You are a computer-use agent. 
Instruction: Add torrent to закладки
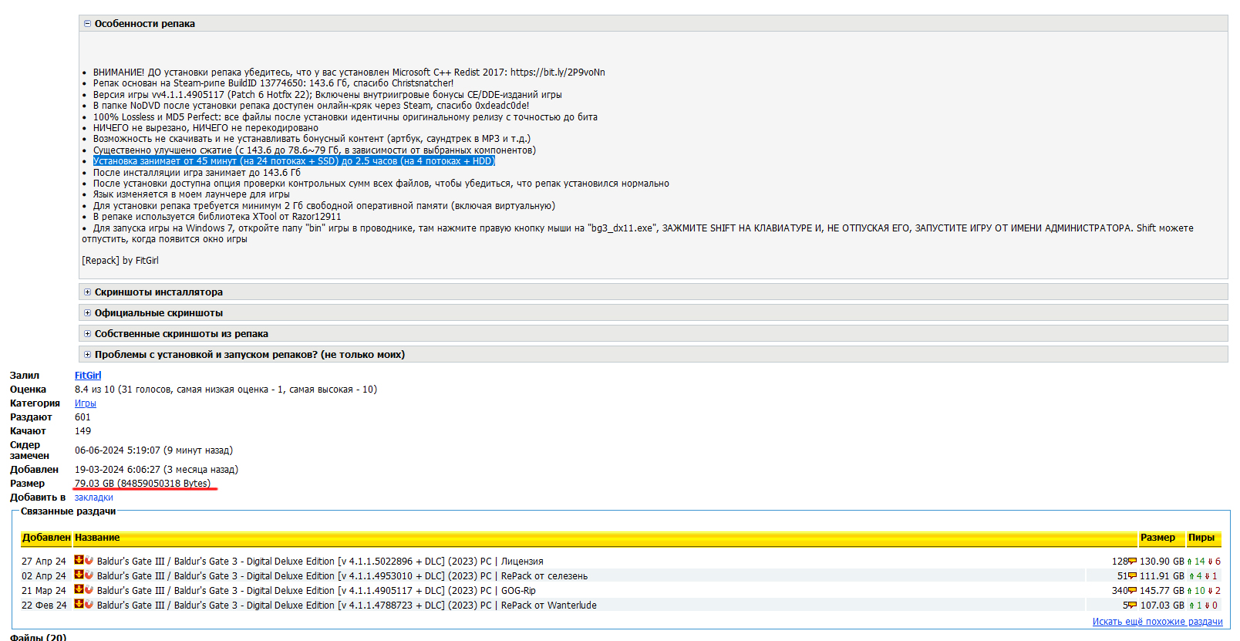(x=93, y=498)
